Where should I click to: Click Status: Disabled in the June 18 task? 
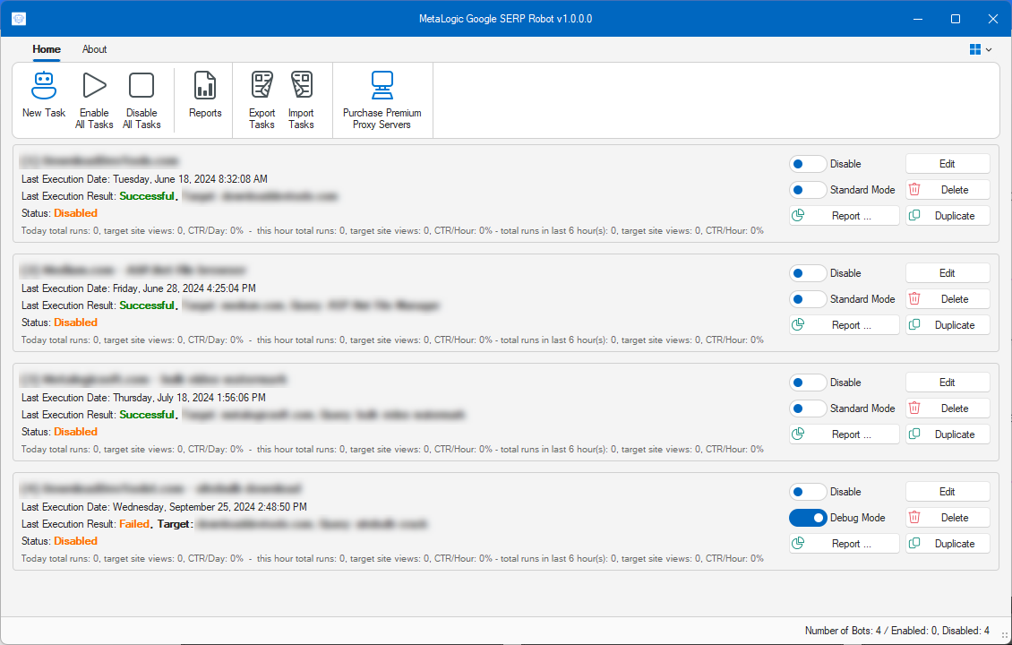(x=59, y=213)
